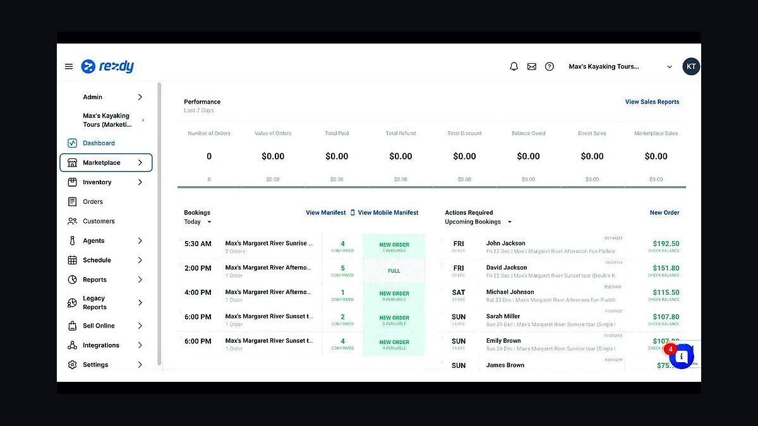The height and width of the screenshot is (426, 758).
Task: Expand Max's Kayaking Tours sidebar chevron
Action: (143, 120)
